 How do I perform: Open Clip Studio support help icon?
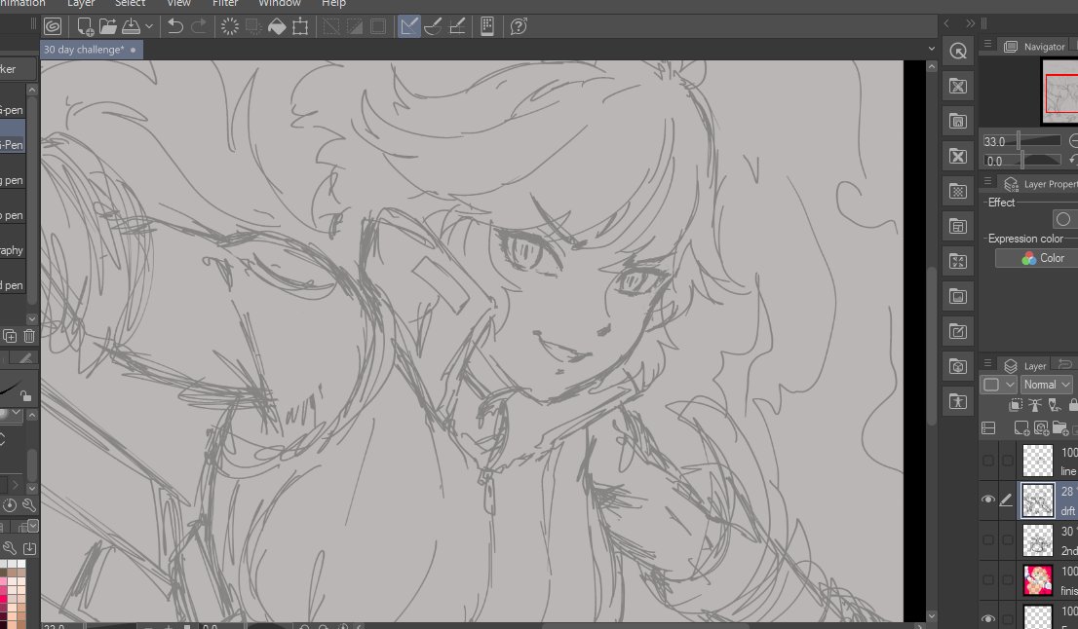[x=519, y=27]
